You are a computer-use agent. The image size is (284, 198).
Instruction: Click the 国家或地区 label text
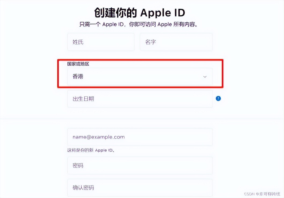point(78,64)
